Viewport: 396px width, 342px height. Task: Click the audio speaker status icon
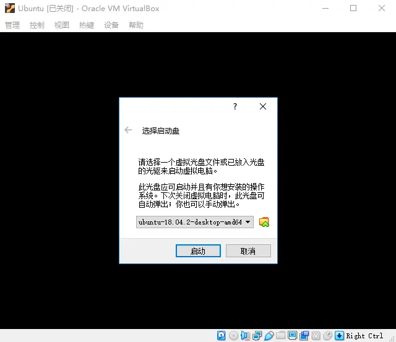[x=245, y=335]
